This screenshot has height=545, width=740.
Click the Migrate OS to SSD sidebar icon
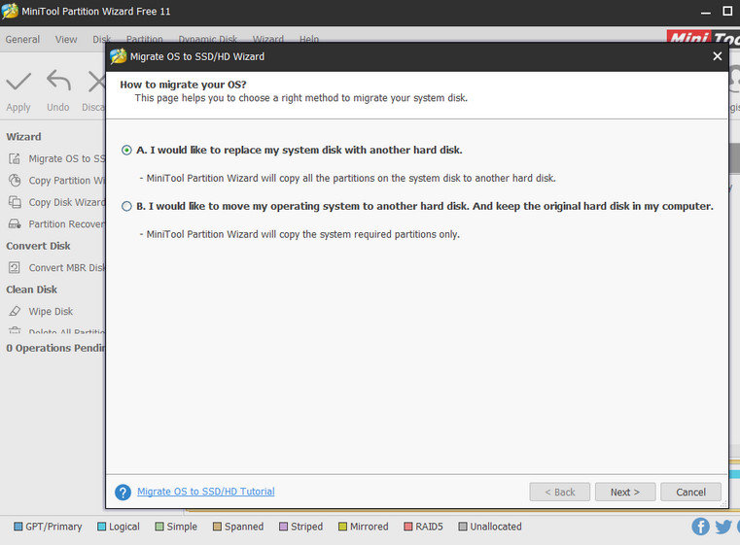coord(15,158)
